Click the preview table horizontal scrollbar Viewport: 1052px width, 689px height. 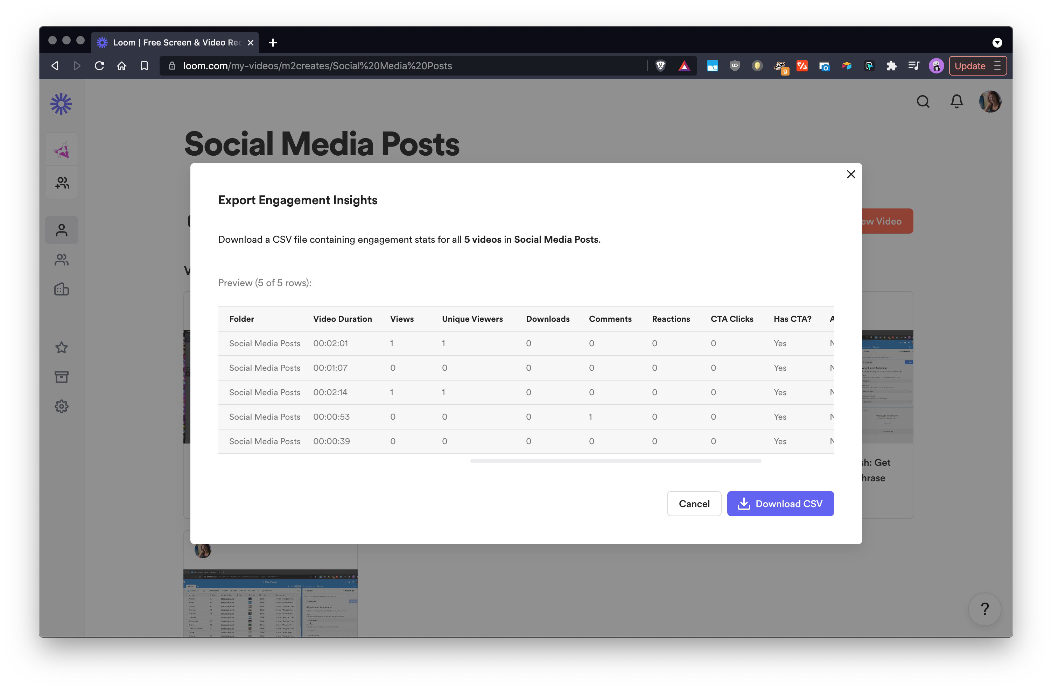(x=615, y=461)
